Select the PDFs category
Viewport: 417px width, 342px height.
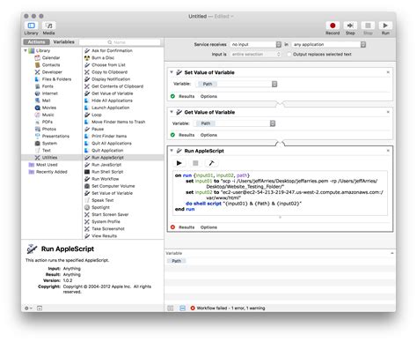tap(47, 122)
